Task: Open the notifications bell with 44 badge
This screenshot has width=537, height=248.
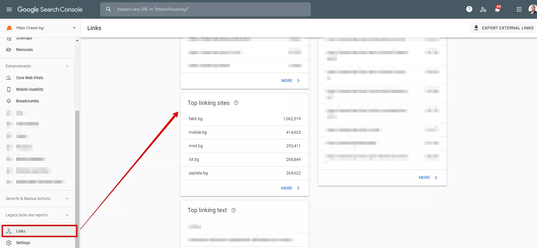Action: tap(497, 9)
